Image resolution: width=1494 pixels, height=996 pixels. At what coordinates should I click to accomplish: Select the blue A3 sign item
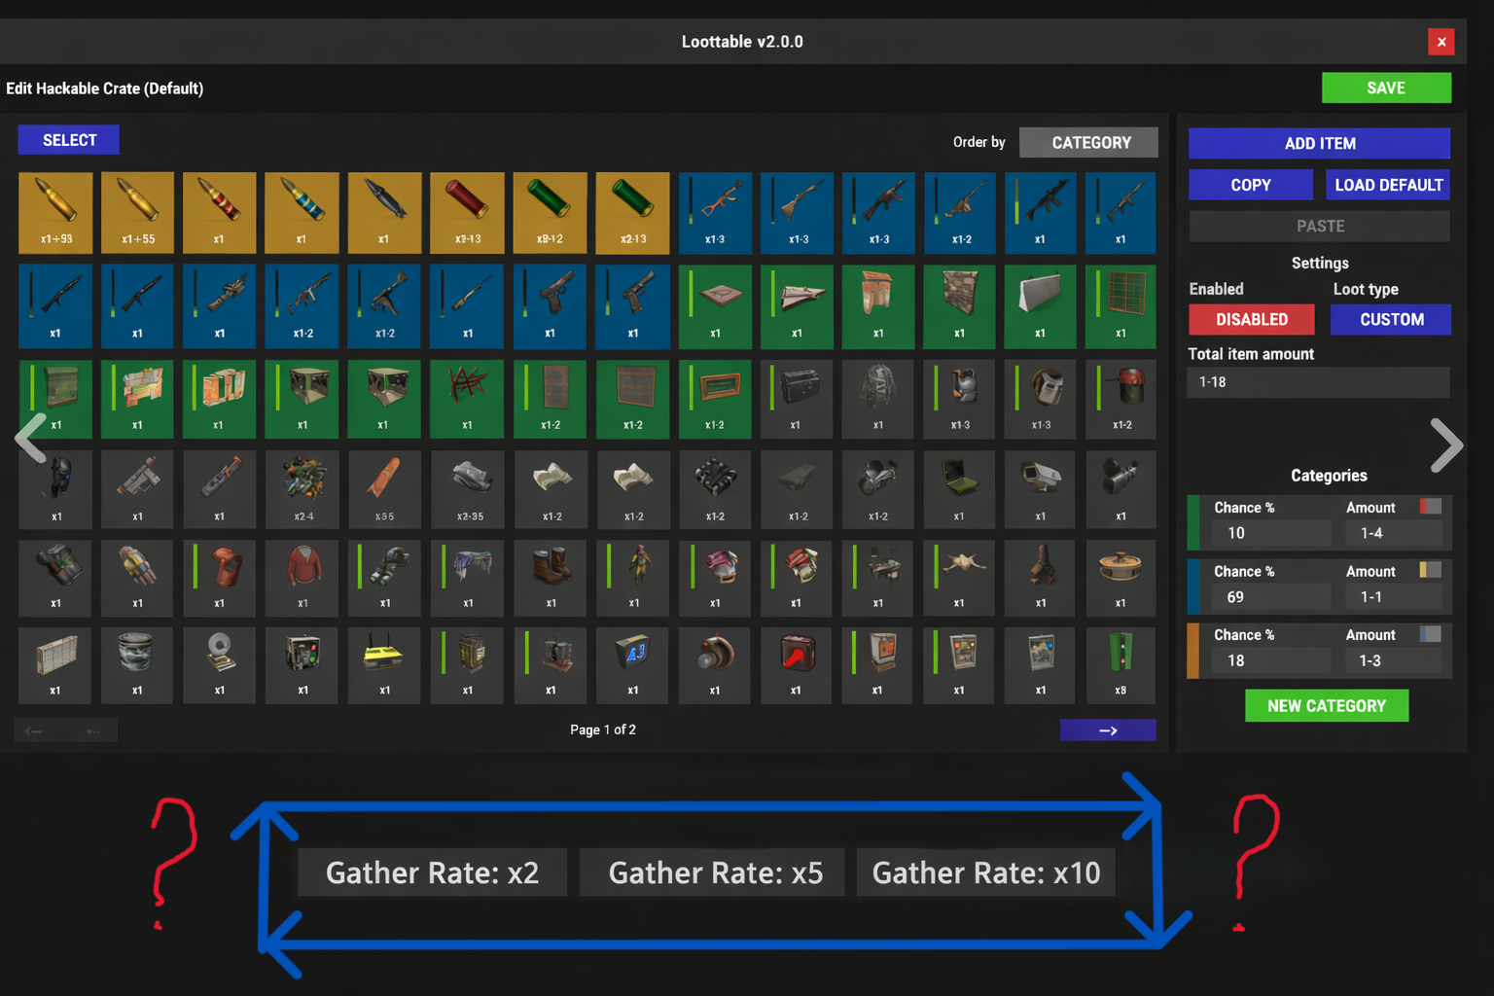pyautogui.click(x=633, y=665)
